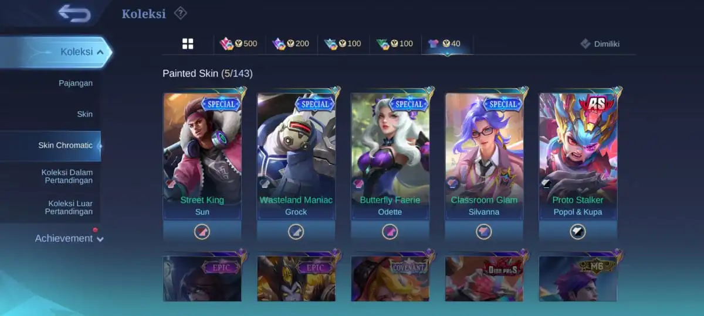Select the 500-point skin tier filter
Screen dimensions: 704x316
[x=238, y=44]
